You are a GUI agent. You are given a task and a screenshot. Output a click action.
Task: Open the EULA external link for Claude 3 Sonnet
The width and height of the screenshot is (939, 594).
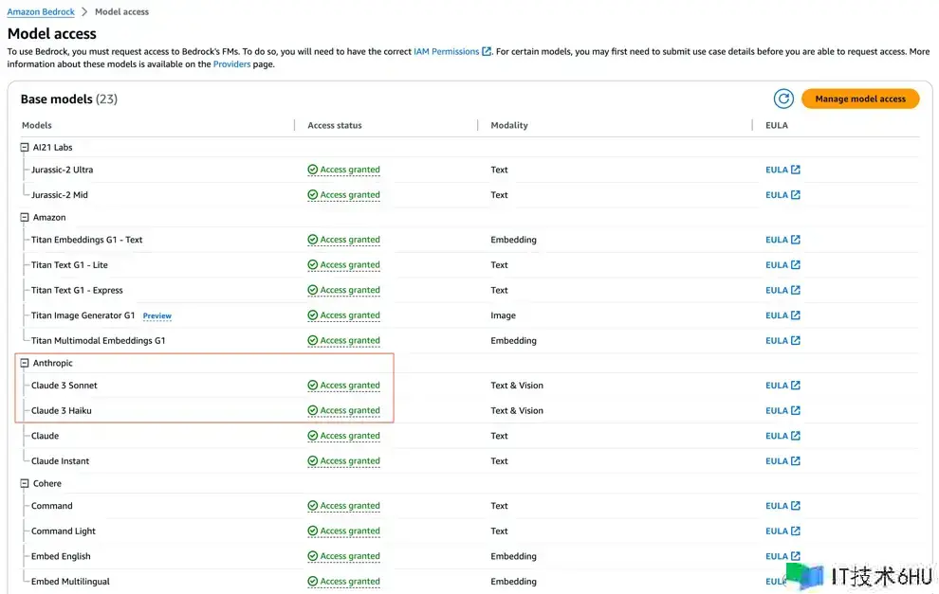coord(782,386)
